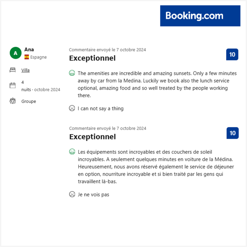The image size is (247, 247).
Task: Click the first score badge 10
Action: pos(232,54)
